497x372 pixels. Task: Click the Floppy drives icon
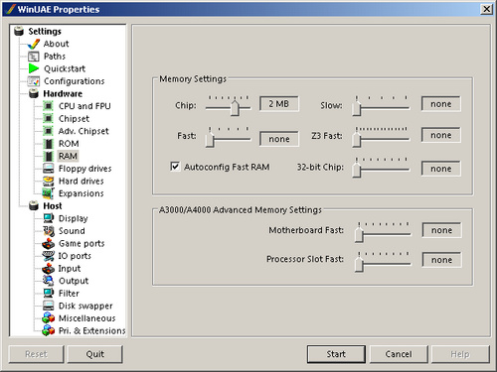49,169
